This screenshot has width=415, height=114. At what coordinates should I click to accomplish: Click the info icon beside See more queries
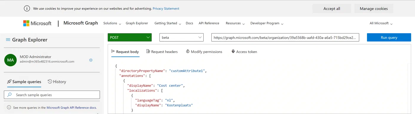click(x=9, y=108)
